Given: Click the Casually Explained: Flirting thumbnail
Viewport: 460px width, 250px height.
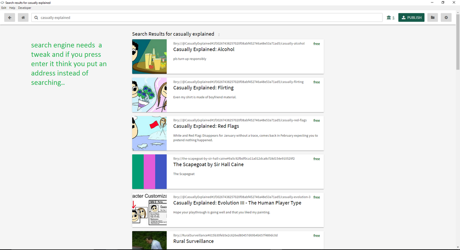Looking at the screenshot, I should click(149, 95).
